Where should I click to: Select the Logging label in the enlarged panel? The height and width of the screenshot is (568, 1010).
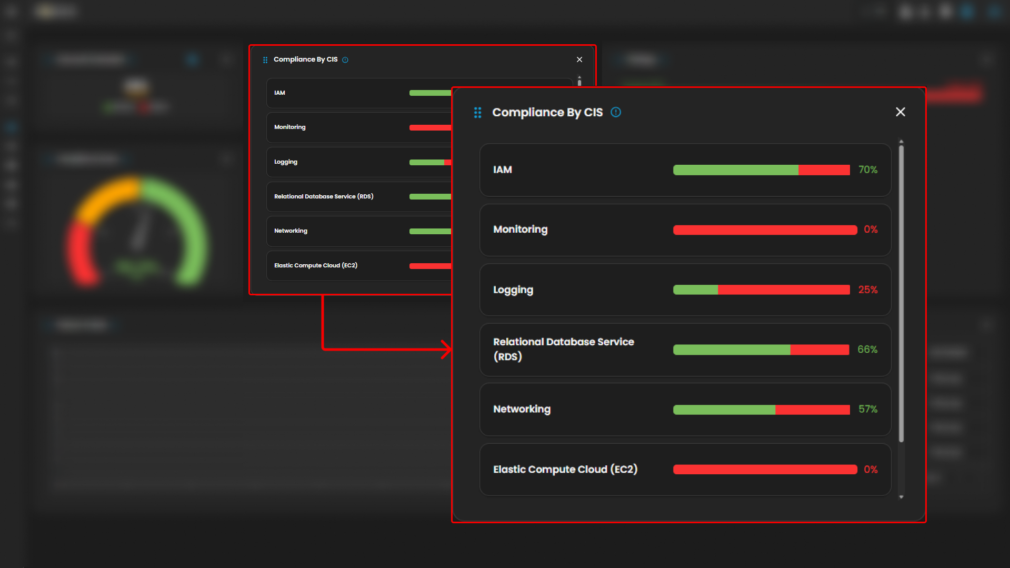pyautogui.click(x=513, y=290)
